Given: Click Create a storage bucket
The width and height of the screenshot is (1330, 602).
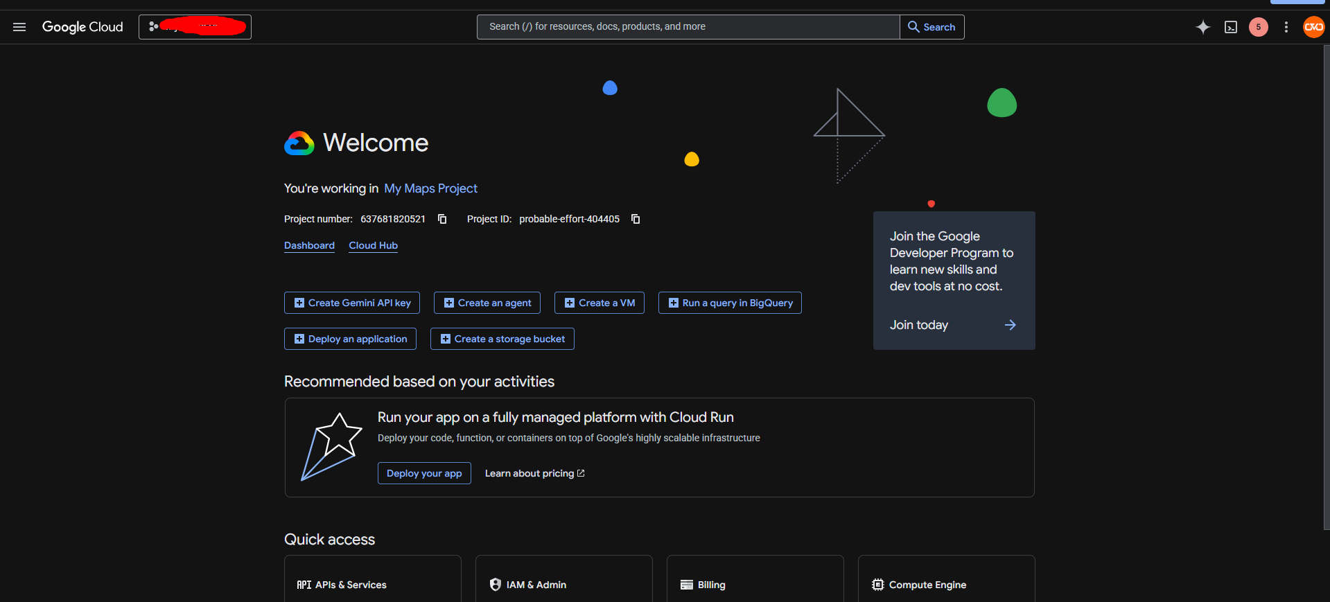Looking at the screenshot, I should (502, 339).
